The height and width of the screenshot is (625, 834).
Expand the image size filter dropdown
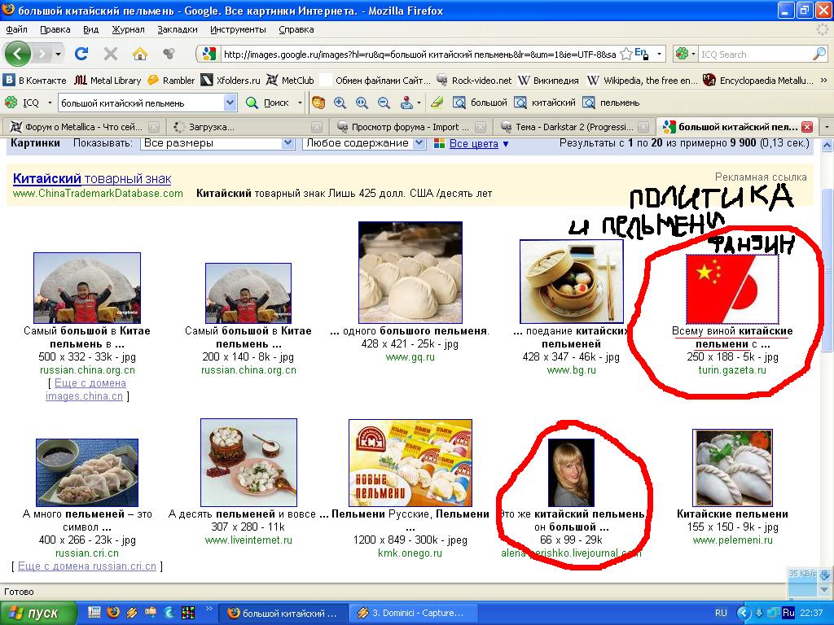coord(287,143)
